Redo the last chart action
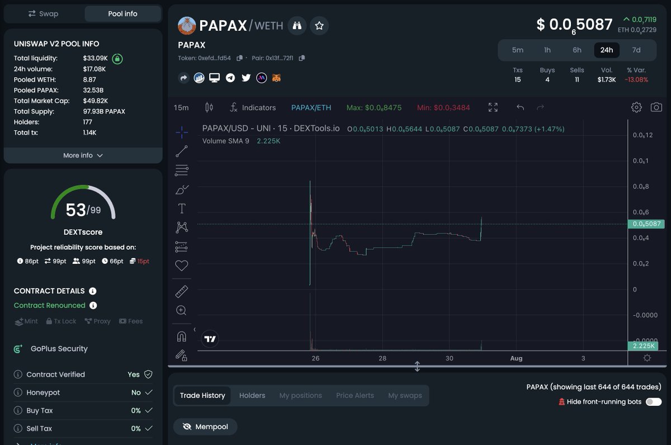Screen dimensions: 671x445 pyautogui.click(x=540, y=107)
